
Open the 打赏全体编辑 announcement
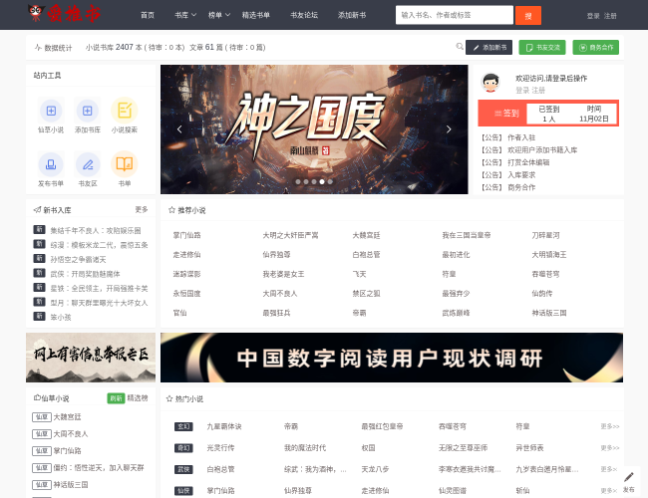tap(528, 162)
